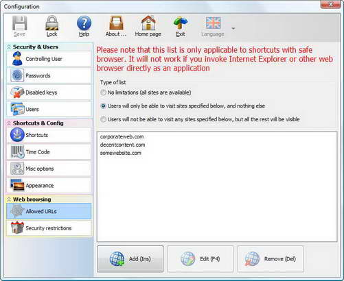Screen dimensions: 344x281
Task: Open the Security restrictions page
Action: (49, 228)
